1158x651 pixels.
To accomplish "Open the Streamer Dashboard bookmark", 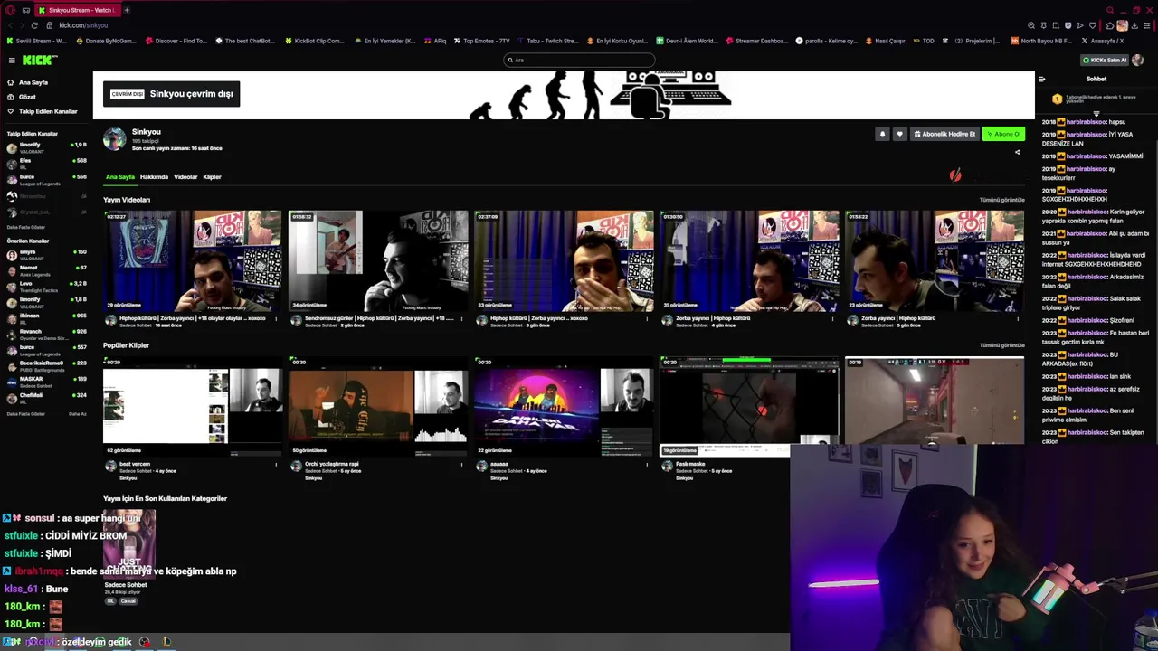I will pos(756,41).
